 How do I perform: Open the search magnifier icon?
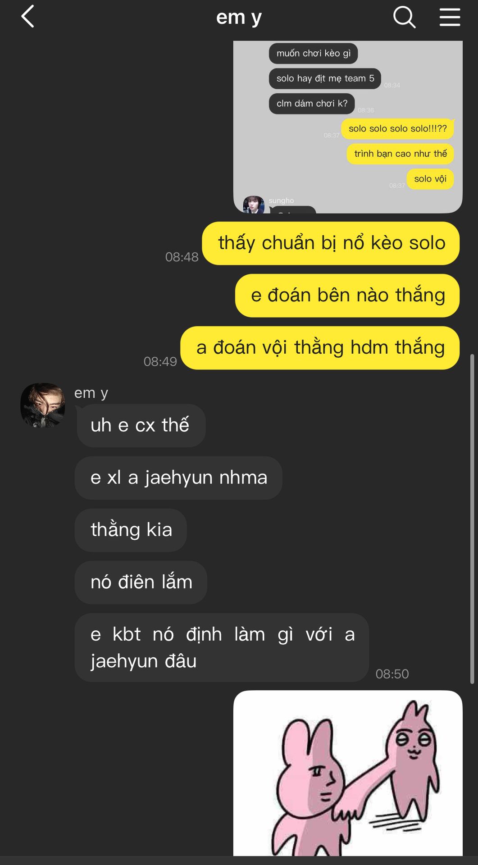pos(404,17)
